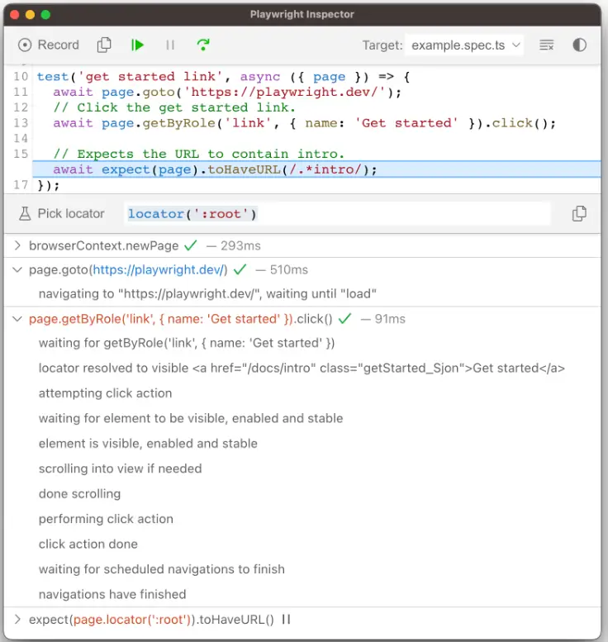The width and height of the screenshot is (608, 642).
Task: Click the Record button
Action: (x=49, y=45)
